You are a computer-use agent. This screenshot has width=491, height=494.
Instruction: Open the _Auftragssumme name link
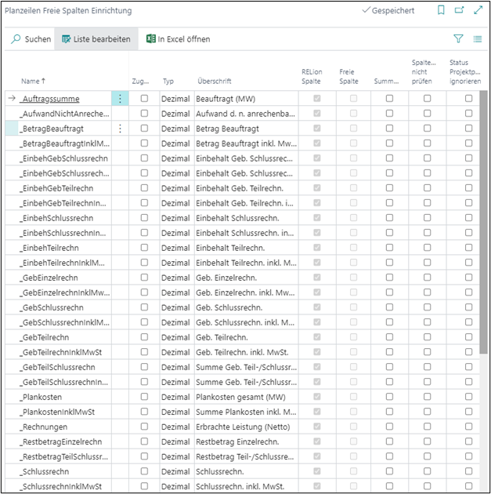(50, 99)
